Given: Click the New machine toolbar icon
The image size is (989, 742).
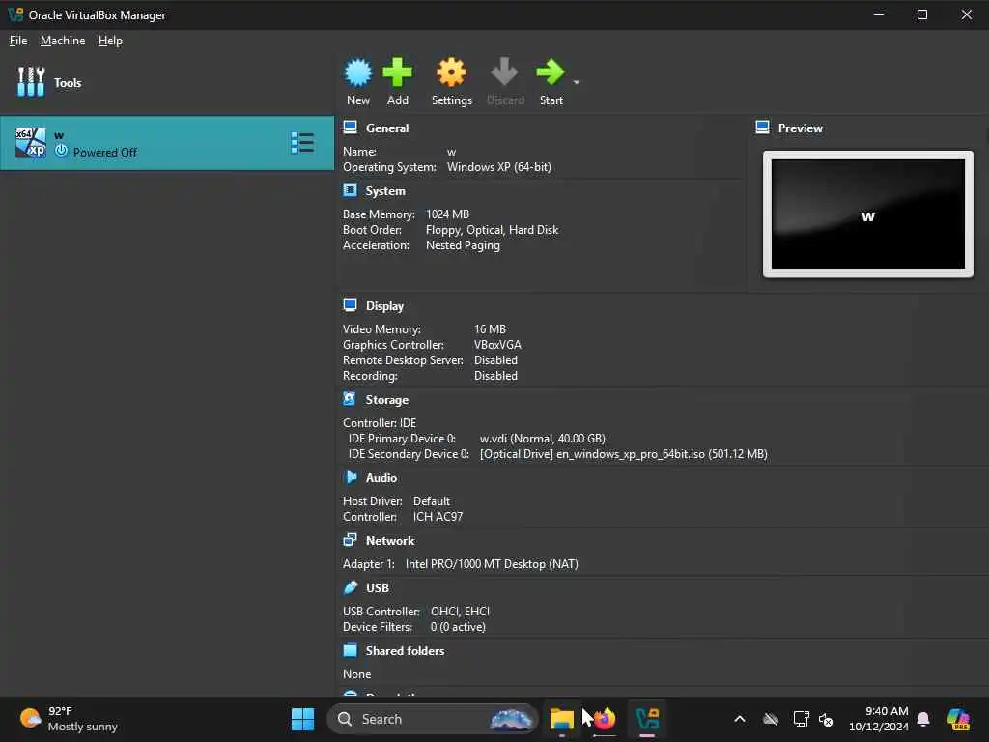Looking at the screenshot, I should click(x=357, y=72).
